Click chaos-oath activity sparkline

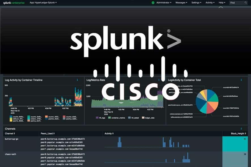point(147,158)
